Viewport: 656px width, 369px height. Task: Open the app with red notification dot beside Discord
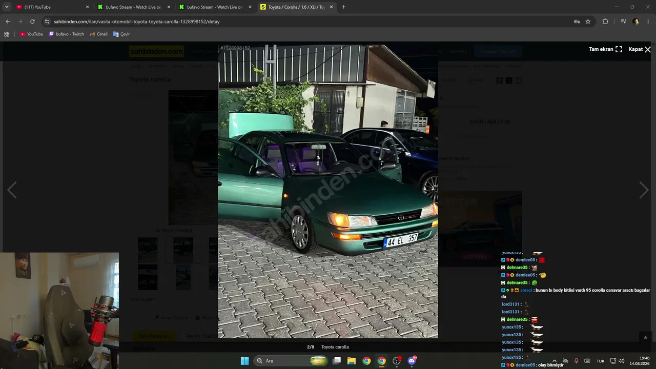pos(397,361)
